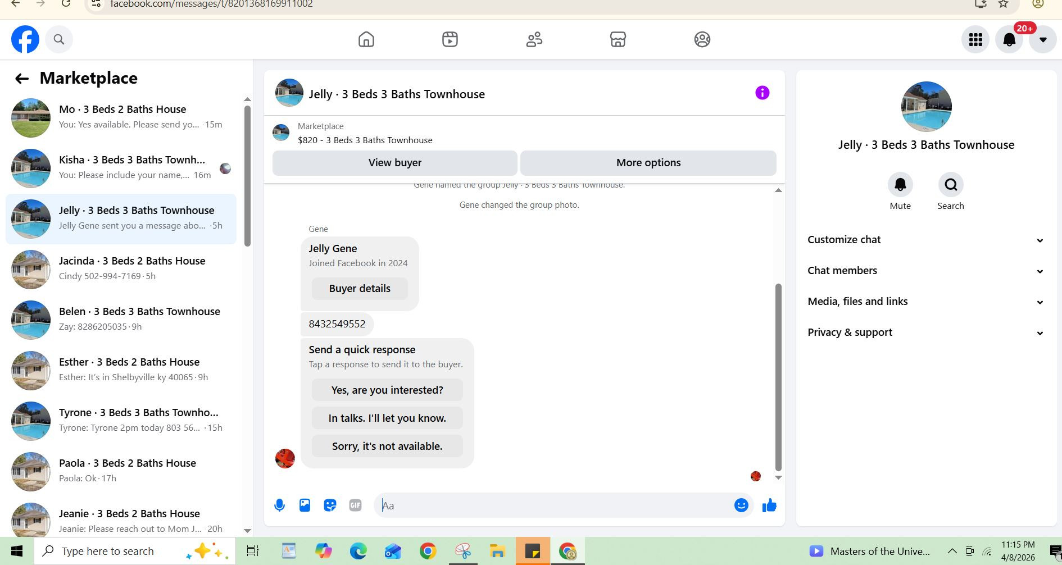Open conversation information purple icon
1062x565 pixels.
762,93
